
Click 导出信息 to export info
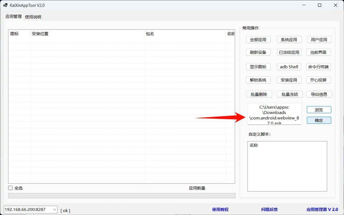[x=319, y=94]
